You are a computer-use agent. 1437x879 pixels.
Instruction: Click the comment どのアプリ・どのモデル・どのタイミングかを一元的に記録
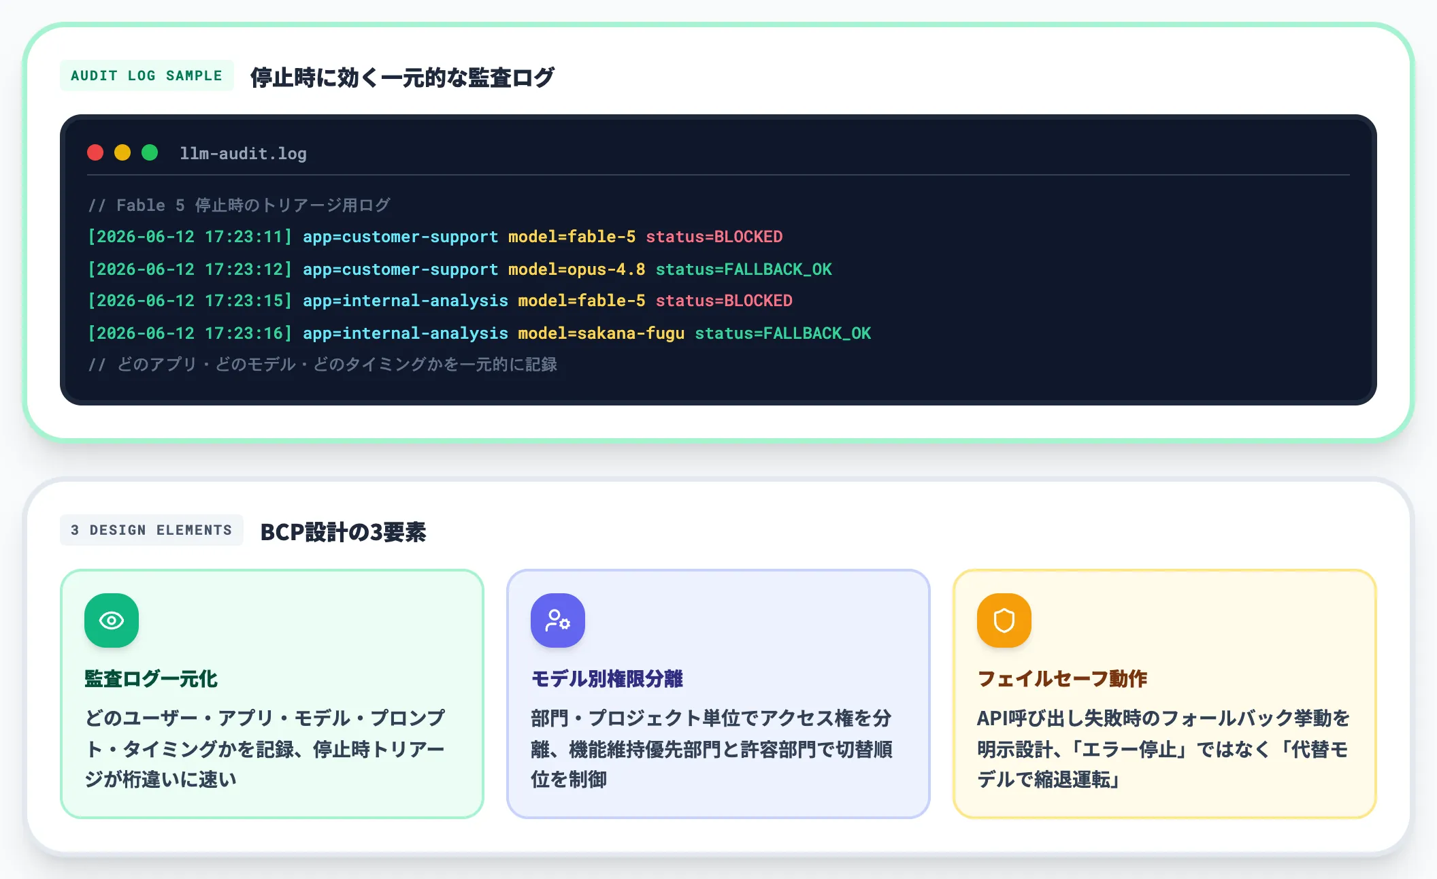(323, 365)
